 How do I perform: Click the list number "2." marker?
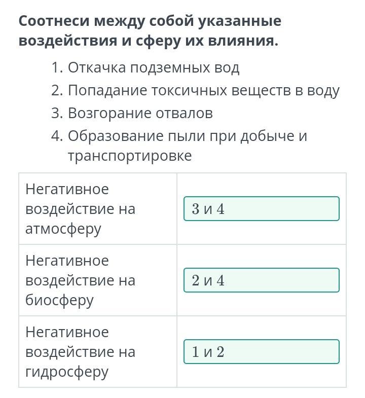[56, 90]
